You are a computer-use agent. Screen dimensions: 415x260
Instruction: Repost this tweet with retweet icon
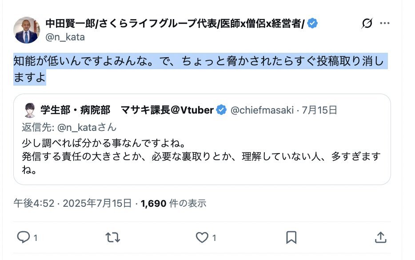coord(113,238)
